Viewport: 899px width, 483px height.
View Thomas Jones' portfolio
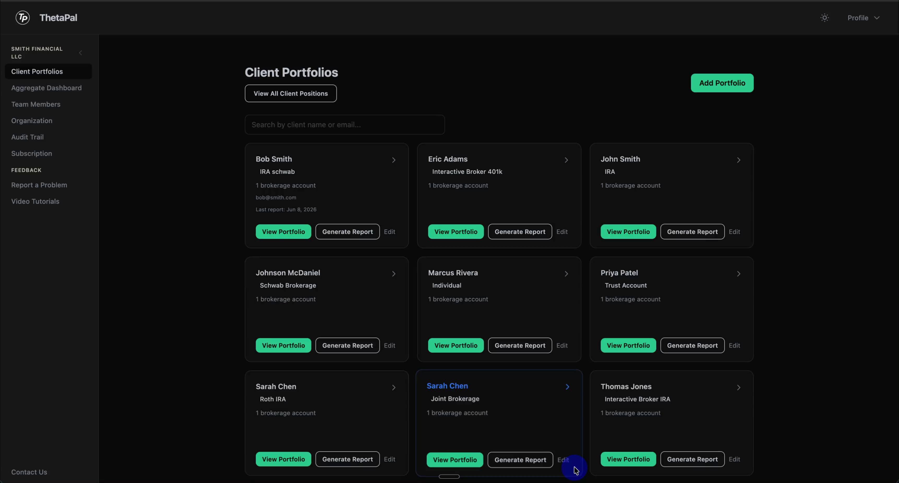(628, 459)
